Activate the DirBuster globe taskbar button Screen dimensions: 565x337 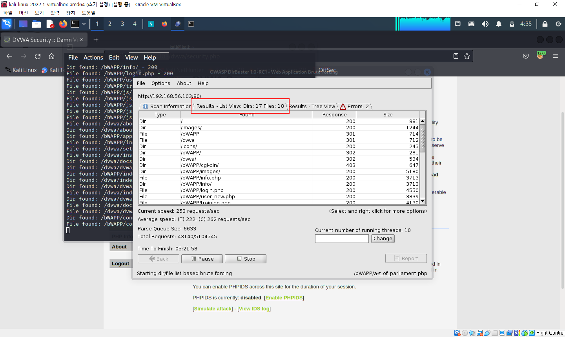point(178,24)
